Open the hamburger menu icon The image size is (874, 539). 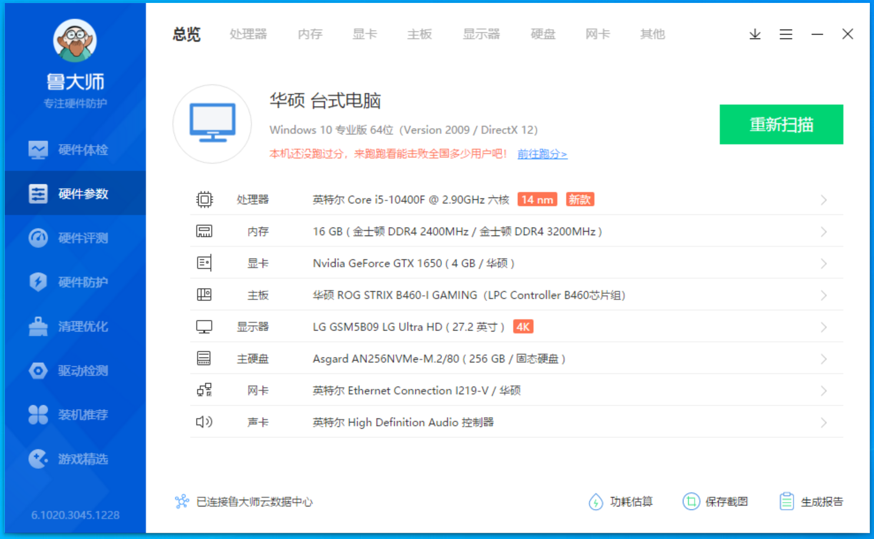(786, 34)
